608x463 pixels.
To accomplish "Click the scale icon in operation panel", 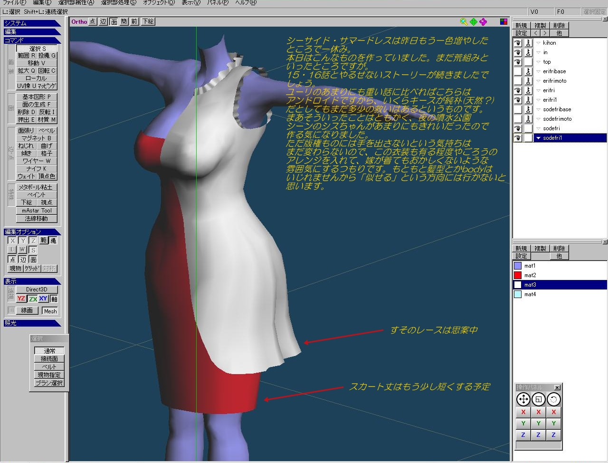I will [538, 399].
